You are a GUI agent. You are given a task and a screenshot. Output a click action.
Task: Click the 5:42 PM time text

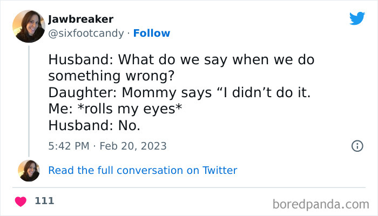68,146
